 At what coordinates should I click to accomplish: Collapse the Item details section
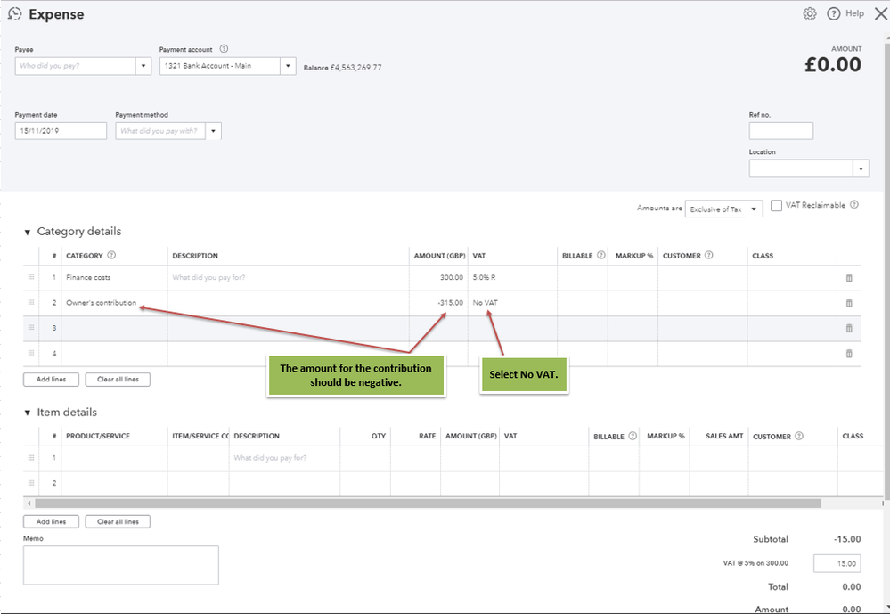tap(28, 413)
